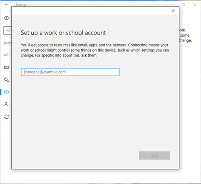Click the email address input field
This screenshot has width=201, height=184.
coord(70,72)
